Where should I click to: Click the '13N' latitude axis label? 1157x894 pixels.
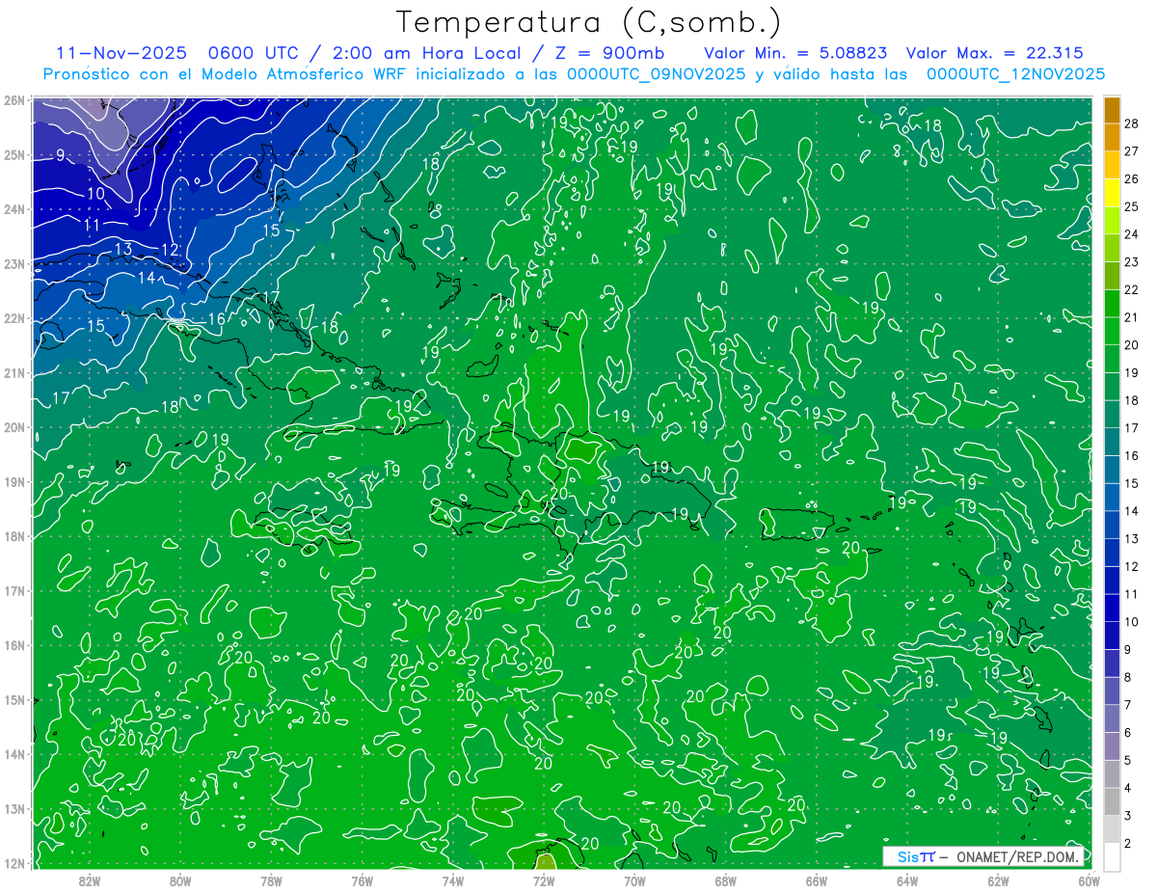click(x=13, y=808)
